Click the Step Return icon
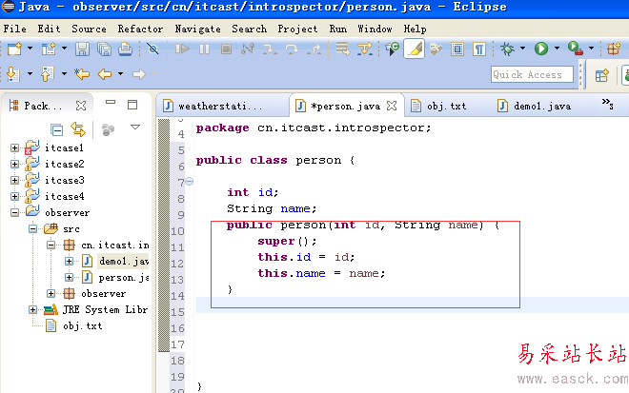The width and height of the screenshot is (629, 393). pos(314,49)
